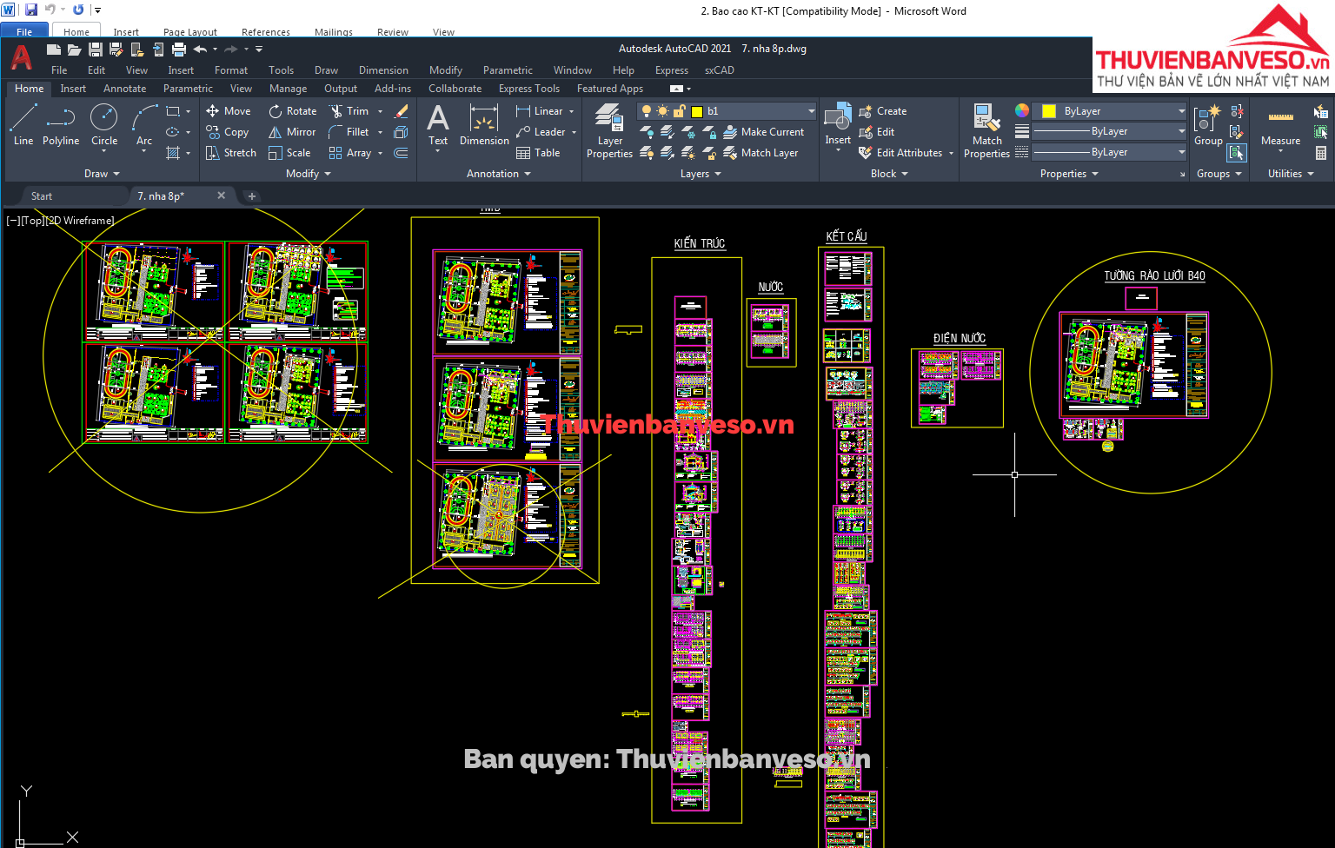Select the Line drawing tool
This screenshot has width=1335, height=848.
pyautogui.click(x=23, y=124)
